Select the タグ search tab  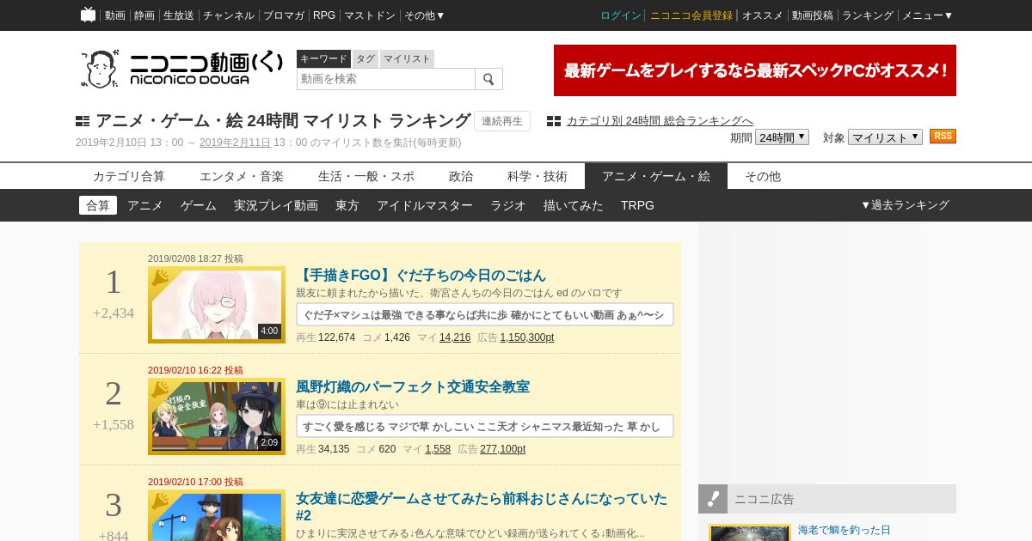coord(365,58)
